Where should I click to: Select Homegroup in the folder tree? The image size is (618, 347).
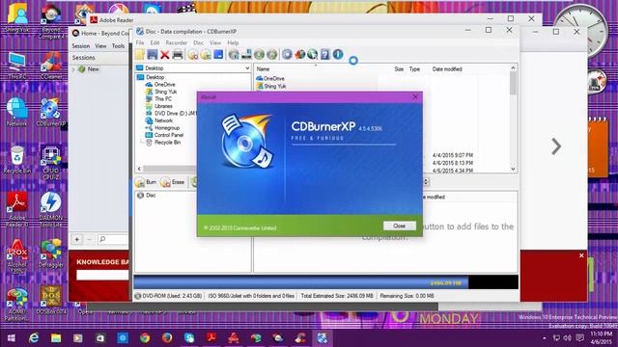click(x=166, y=128)
